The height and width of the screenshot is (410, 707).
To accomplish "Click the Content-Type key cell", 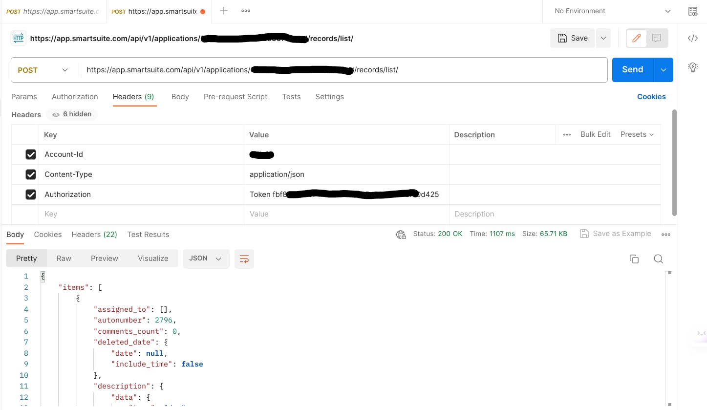I will point(141,174).
